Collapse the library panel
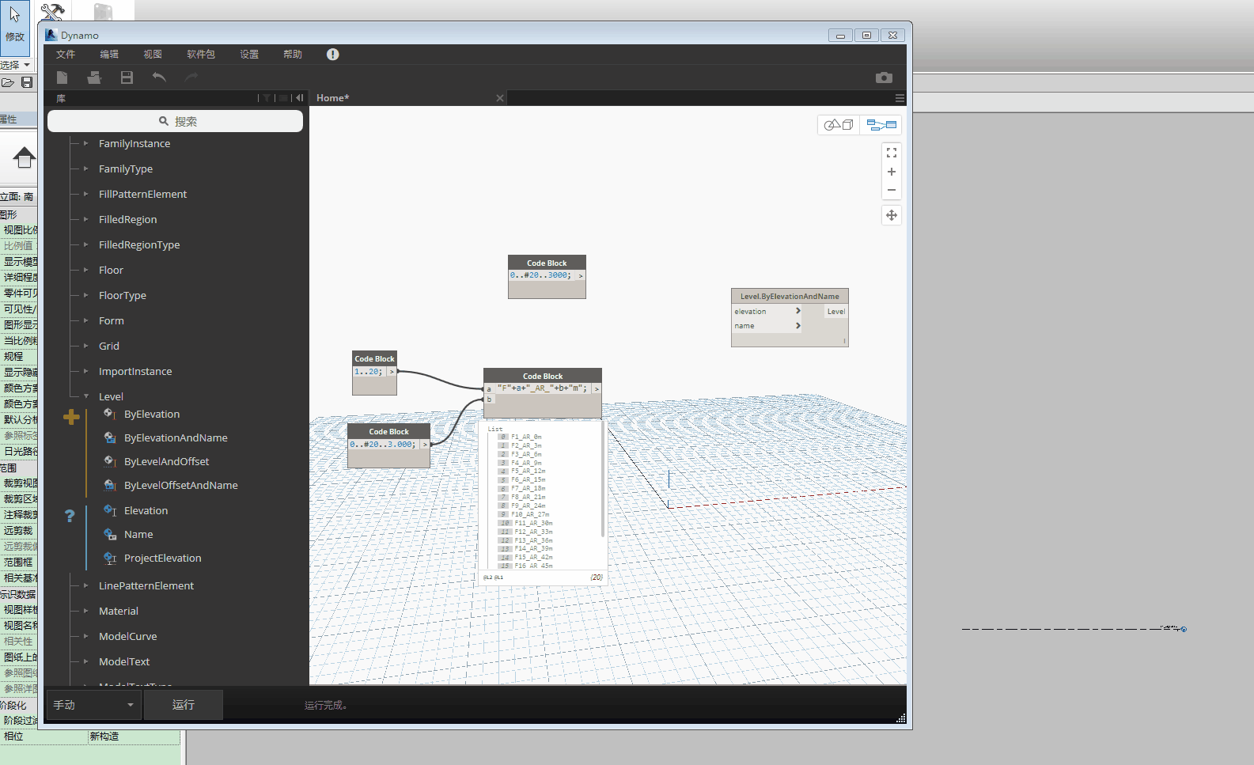Viewport: 1254px width, 765px height. (300, 98)
